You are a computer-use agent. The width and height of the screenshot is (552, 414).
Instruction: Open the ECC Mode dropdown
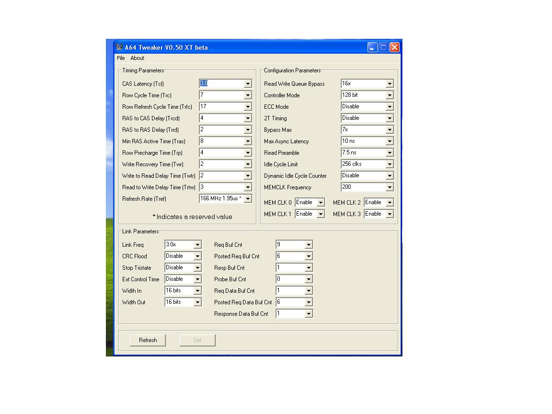click(390, 107)
